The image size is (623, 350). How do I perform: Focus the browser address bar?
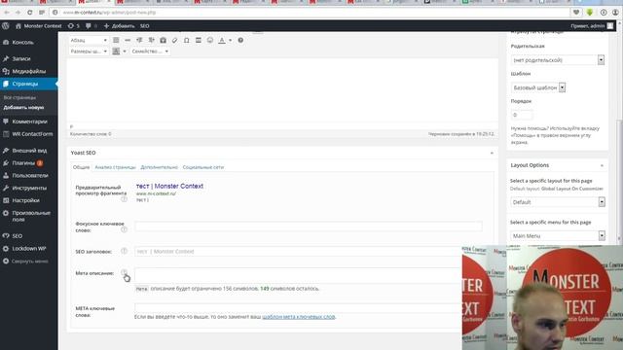tap(310, 13)
